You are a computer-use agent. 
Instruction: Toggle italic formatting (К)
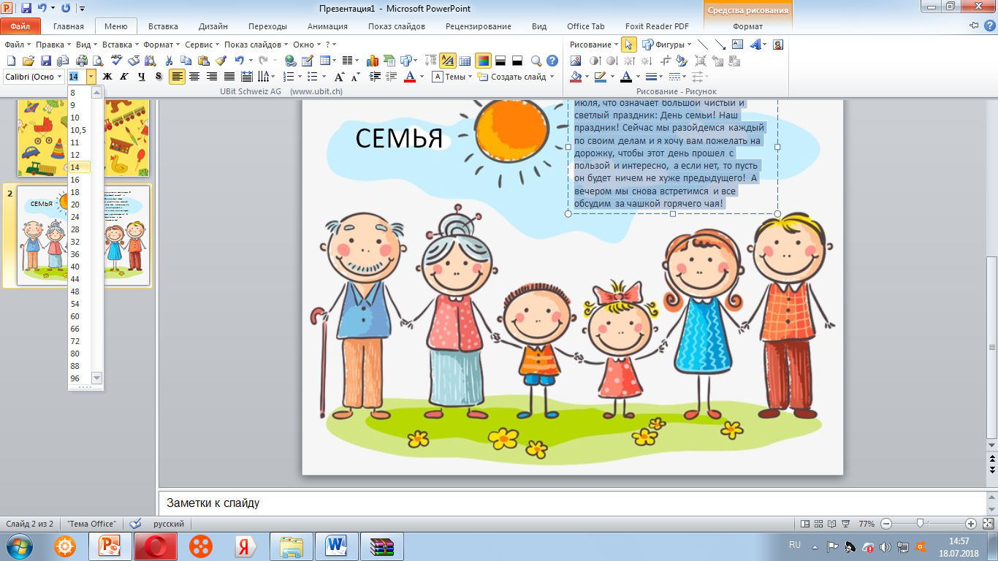tap(124, 77)
